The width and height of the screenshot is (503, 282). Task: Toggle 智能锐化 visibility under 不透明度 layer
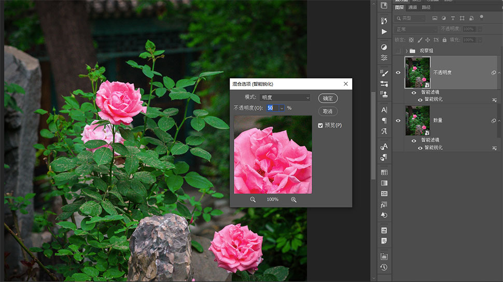tap(420, 100)
